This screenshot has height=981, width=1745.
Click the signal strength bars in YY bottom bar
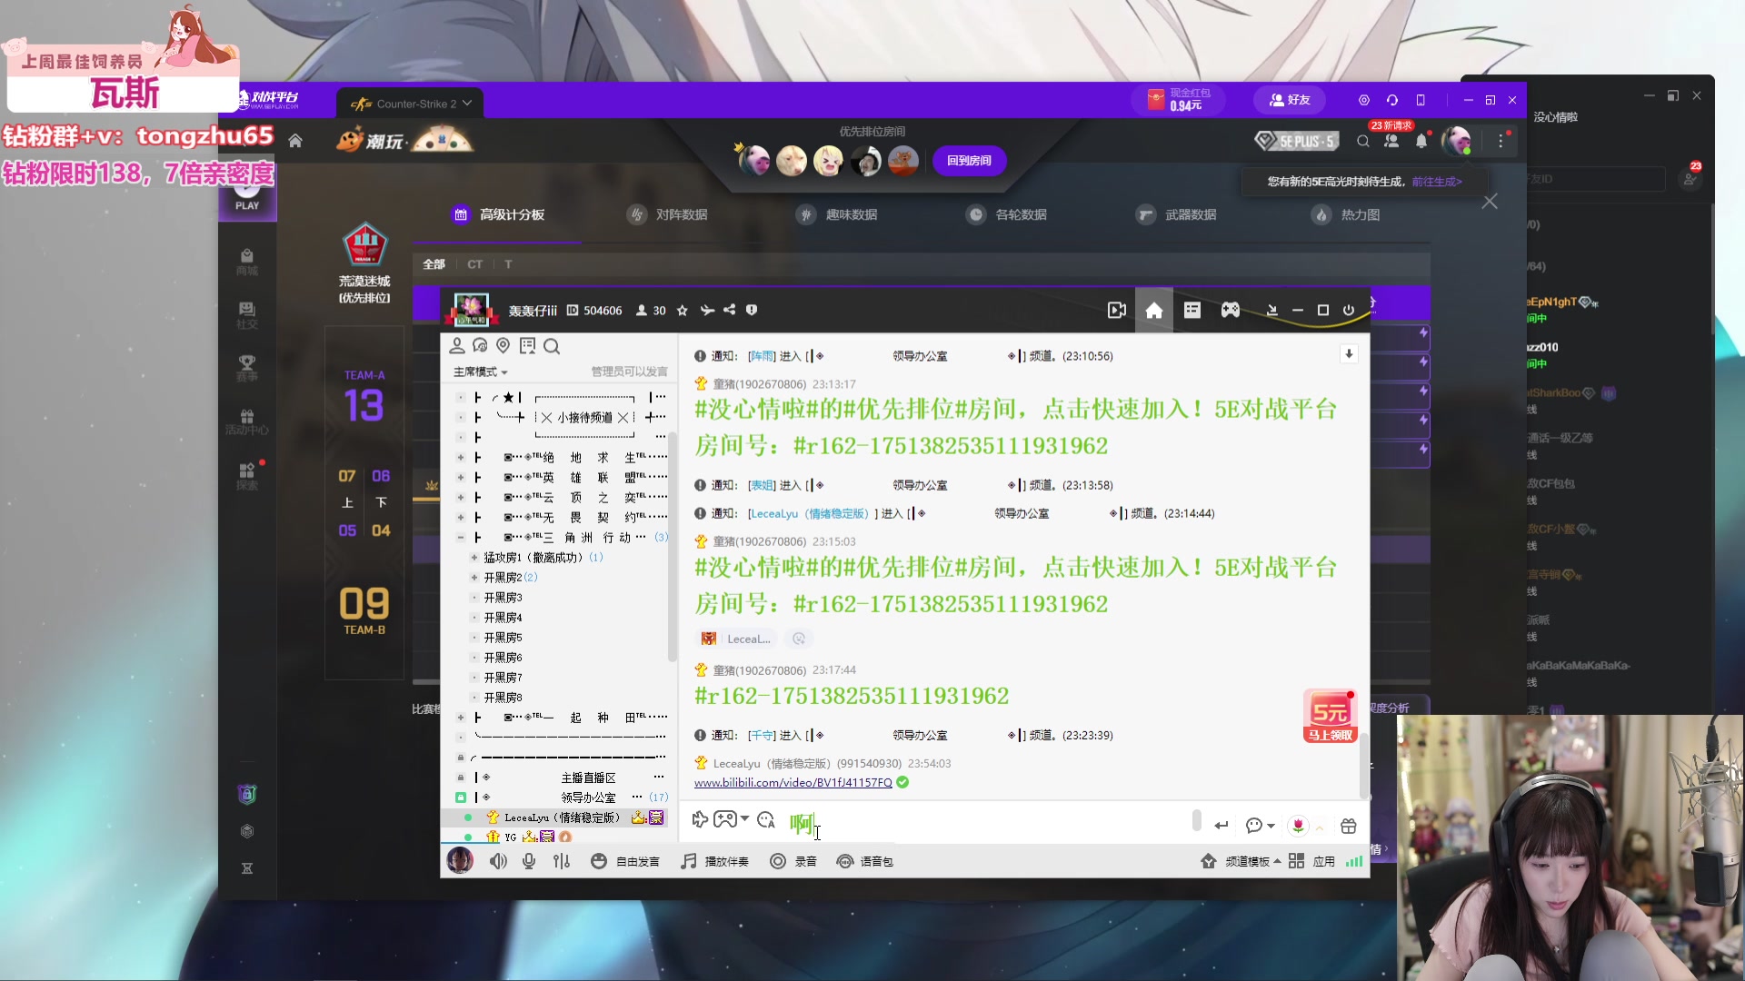pos(1354,861)
